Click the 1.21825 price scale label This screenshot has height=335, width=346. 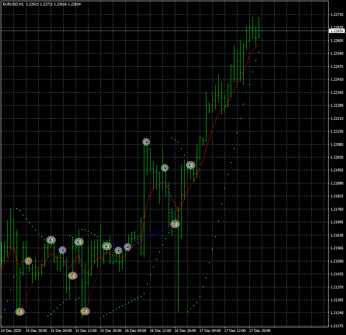pyautogui.click(x=337, y=196)
